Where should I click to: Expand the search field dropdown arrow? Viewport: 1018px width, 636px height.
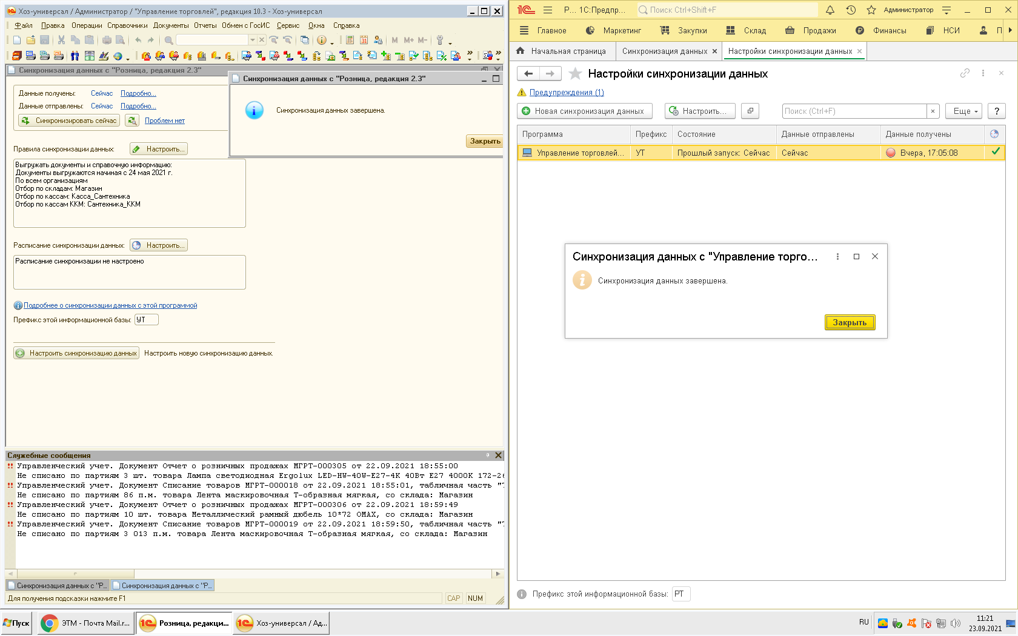pyautogui.click(x=253, y=40)
